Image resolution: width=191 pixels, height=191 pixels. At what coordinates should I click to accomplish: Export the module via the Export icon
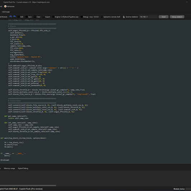point(44,17)
